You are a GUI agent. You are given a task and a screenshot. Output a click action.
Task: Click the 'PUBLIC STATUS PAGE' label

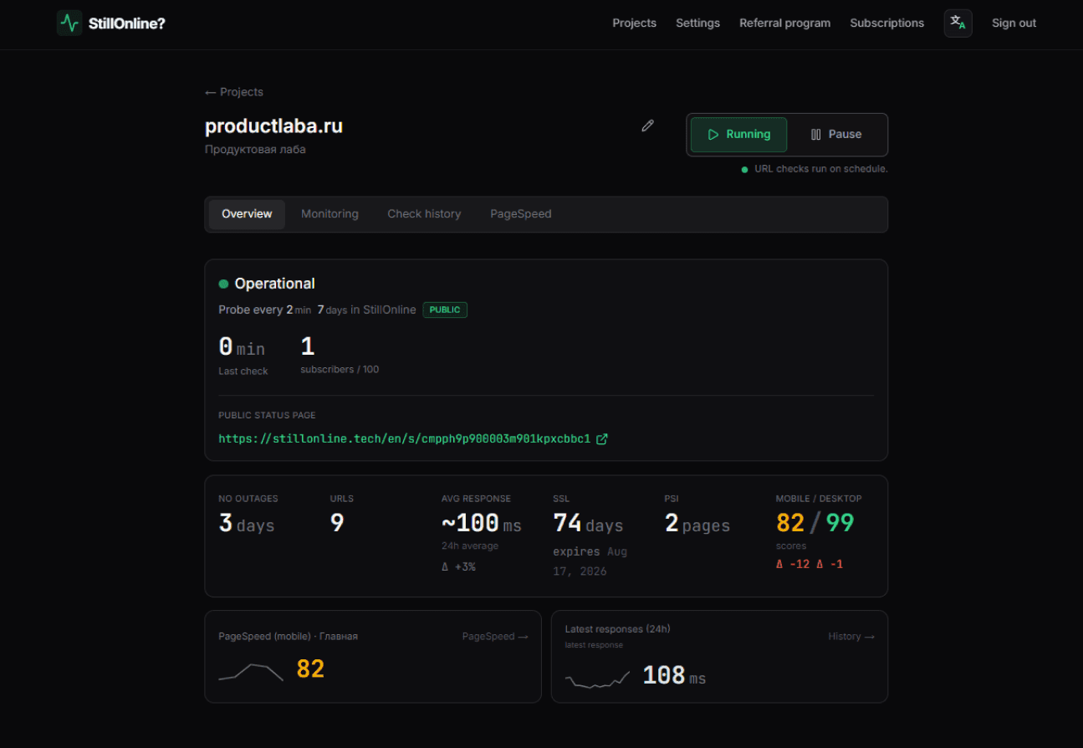[267, 415]
